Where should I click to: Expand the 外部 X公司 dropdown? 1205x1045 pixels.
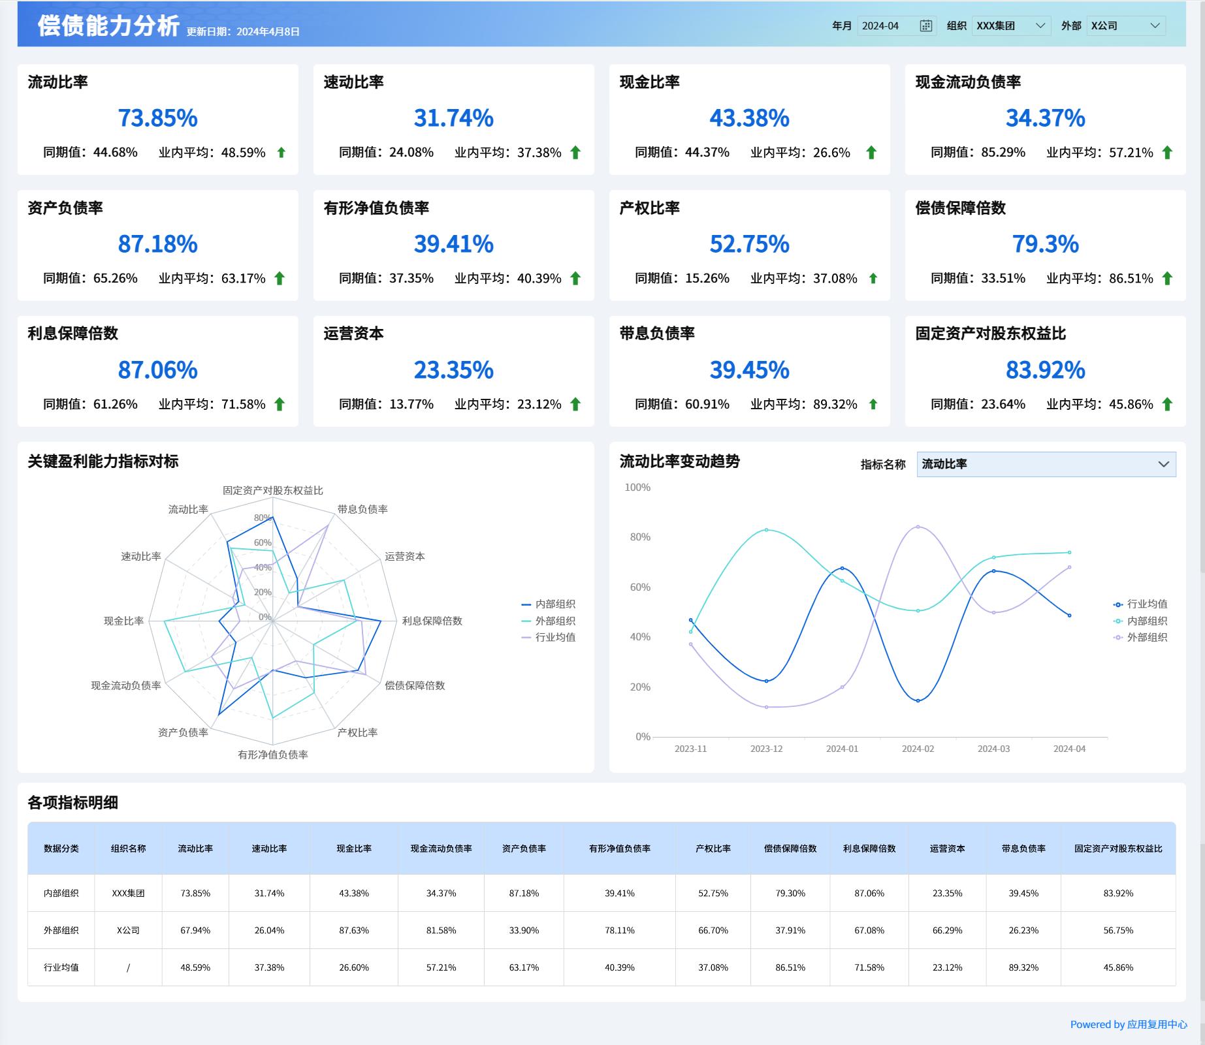pos(1125,26)
